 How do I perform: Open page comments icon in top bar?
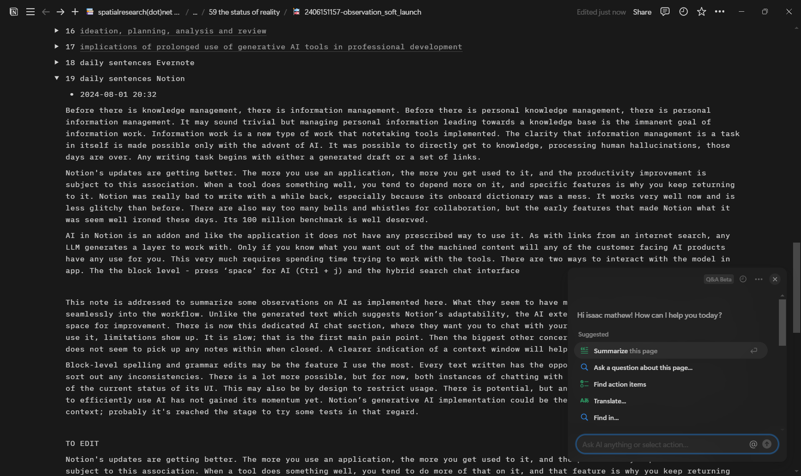(665, 12)
